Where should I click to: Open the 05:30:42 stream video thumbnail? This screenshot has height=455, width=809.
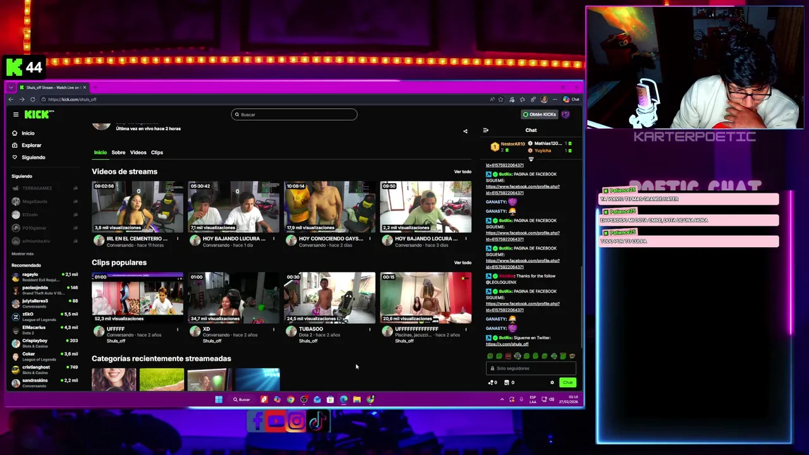[233, 207]
